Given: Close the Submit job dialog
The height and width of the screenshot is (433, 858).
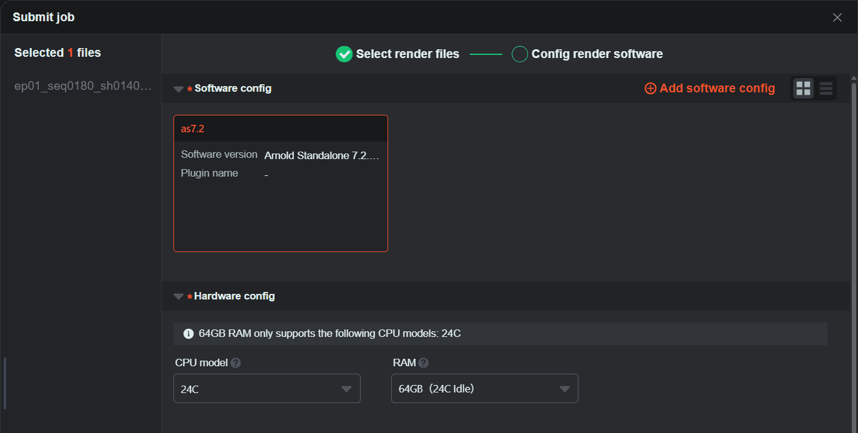Looking at the screenshot, I should tap(837, 17).
